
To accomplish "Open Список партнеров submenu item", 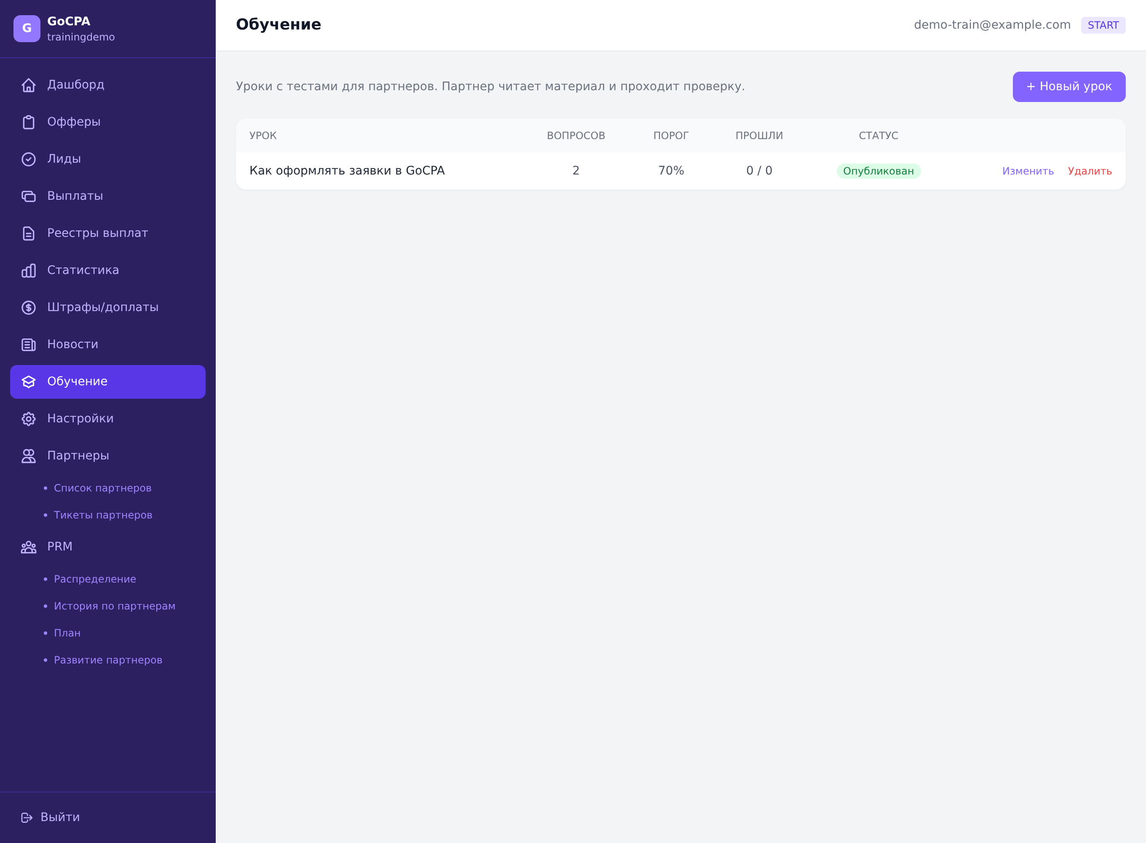I will click(102, 489).
